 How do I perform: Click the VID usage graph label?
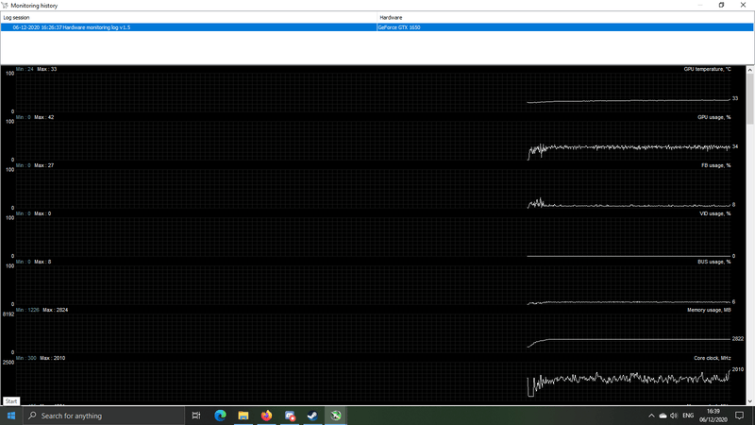pyautogui.click(x=714, y=213)
